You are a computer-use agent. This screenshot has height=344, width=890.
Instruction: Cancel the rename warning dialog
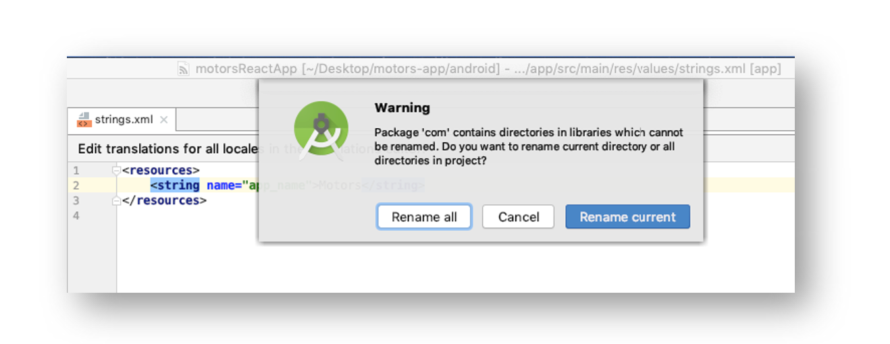point(519,217)
